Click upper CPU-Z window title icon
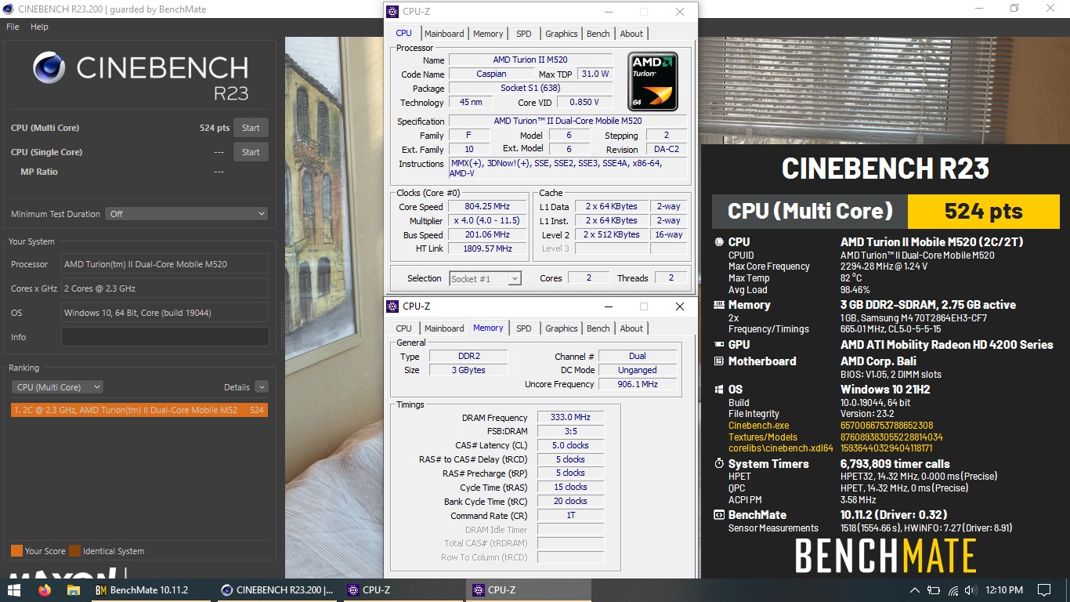This screenshot has height=602, width=1070. point(392,12)
